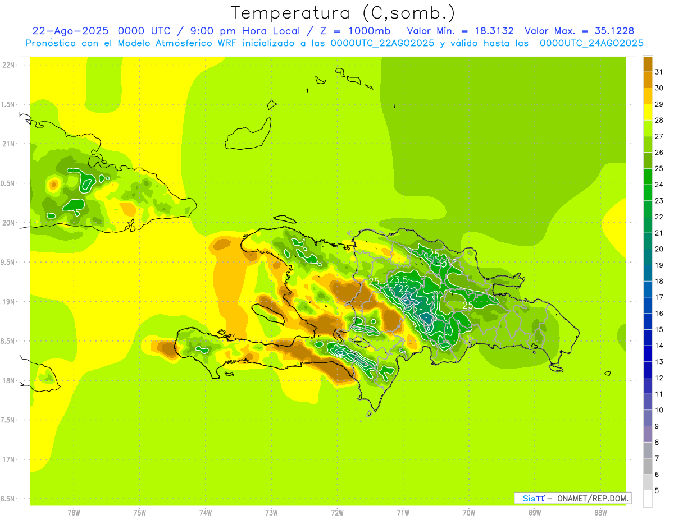
Task: Click the "Sisπ" logo text
Action: tap(534, 498)
